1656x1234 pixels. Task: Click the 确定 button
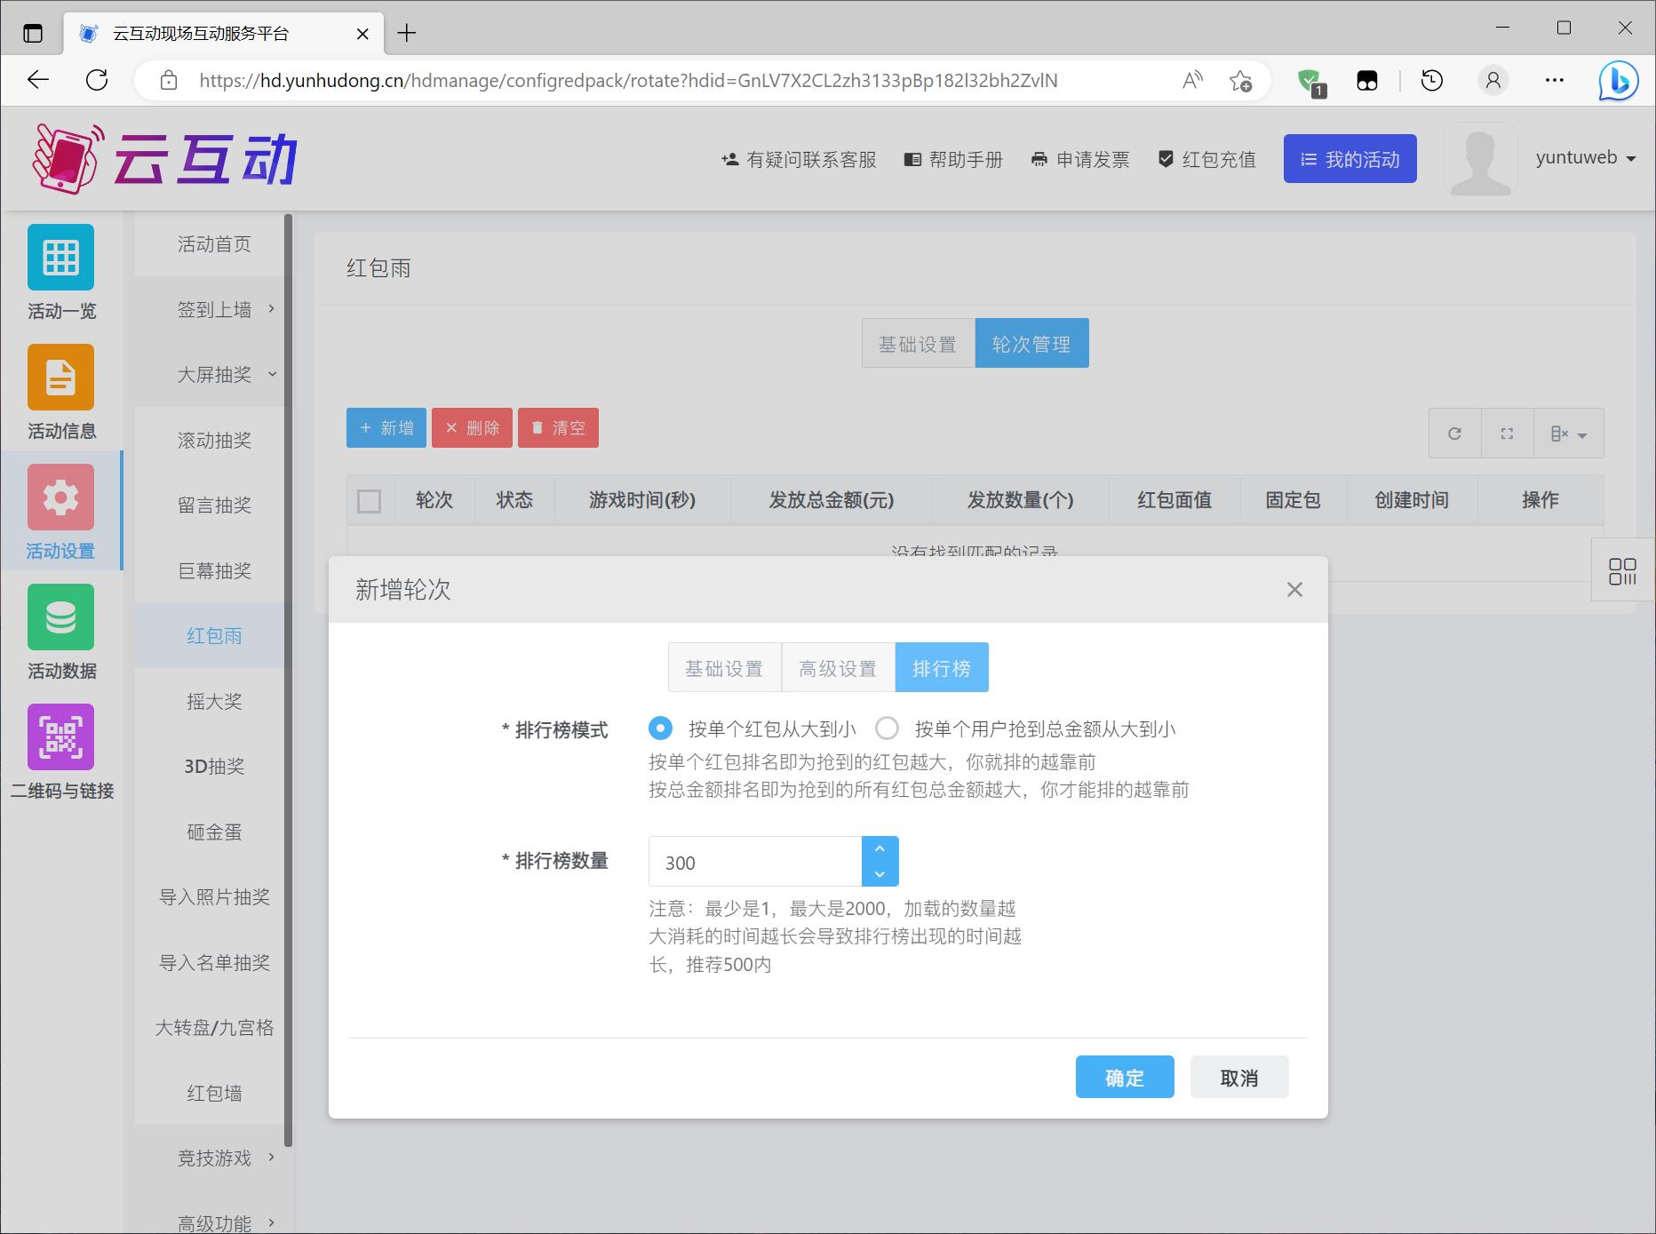[x=1124, y=1078]
